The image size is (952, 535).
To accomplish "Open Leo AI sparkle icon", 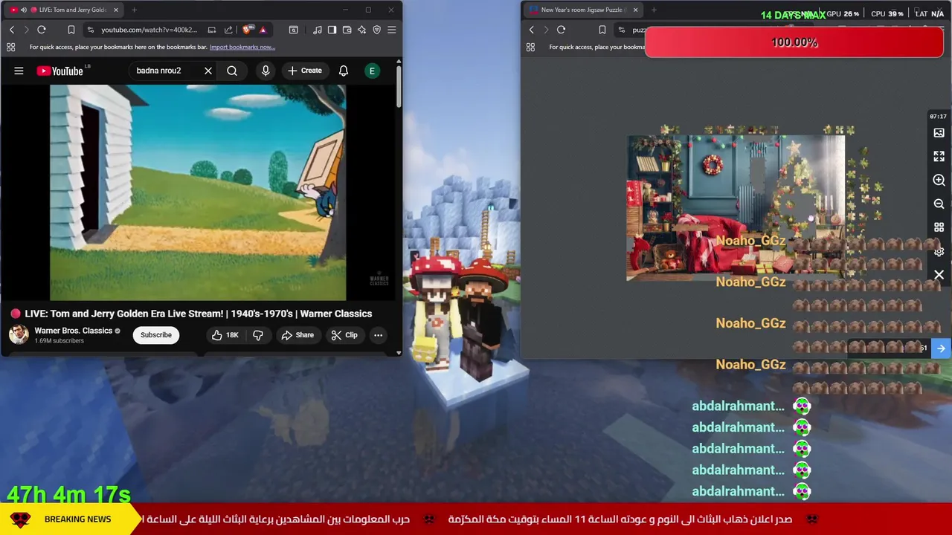I will (x=361, y=30).
